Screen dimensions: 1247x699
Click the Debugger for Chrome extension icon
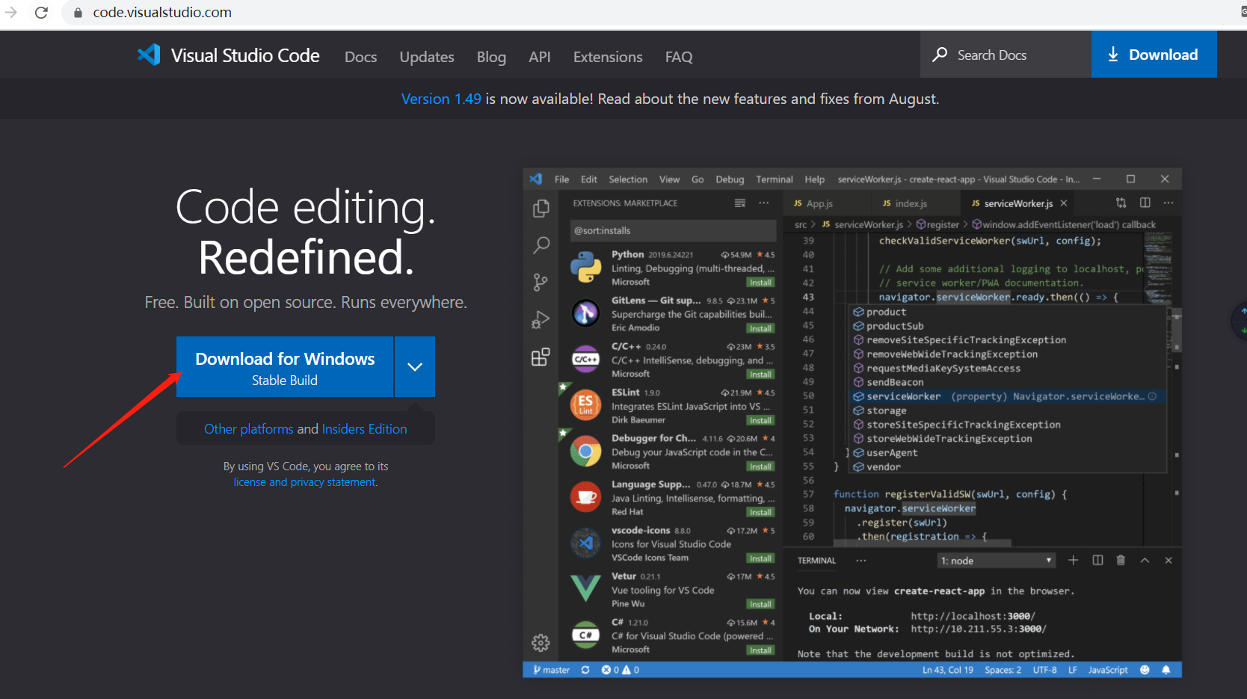coord(586,452)
